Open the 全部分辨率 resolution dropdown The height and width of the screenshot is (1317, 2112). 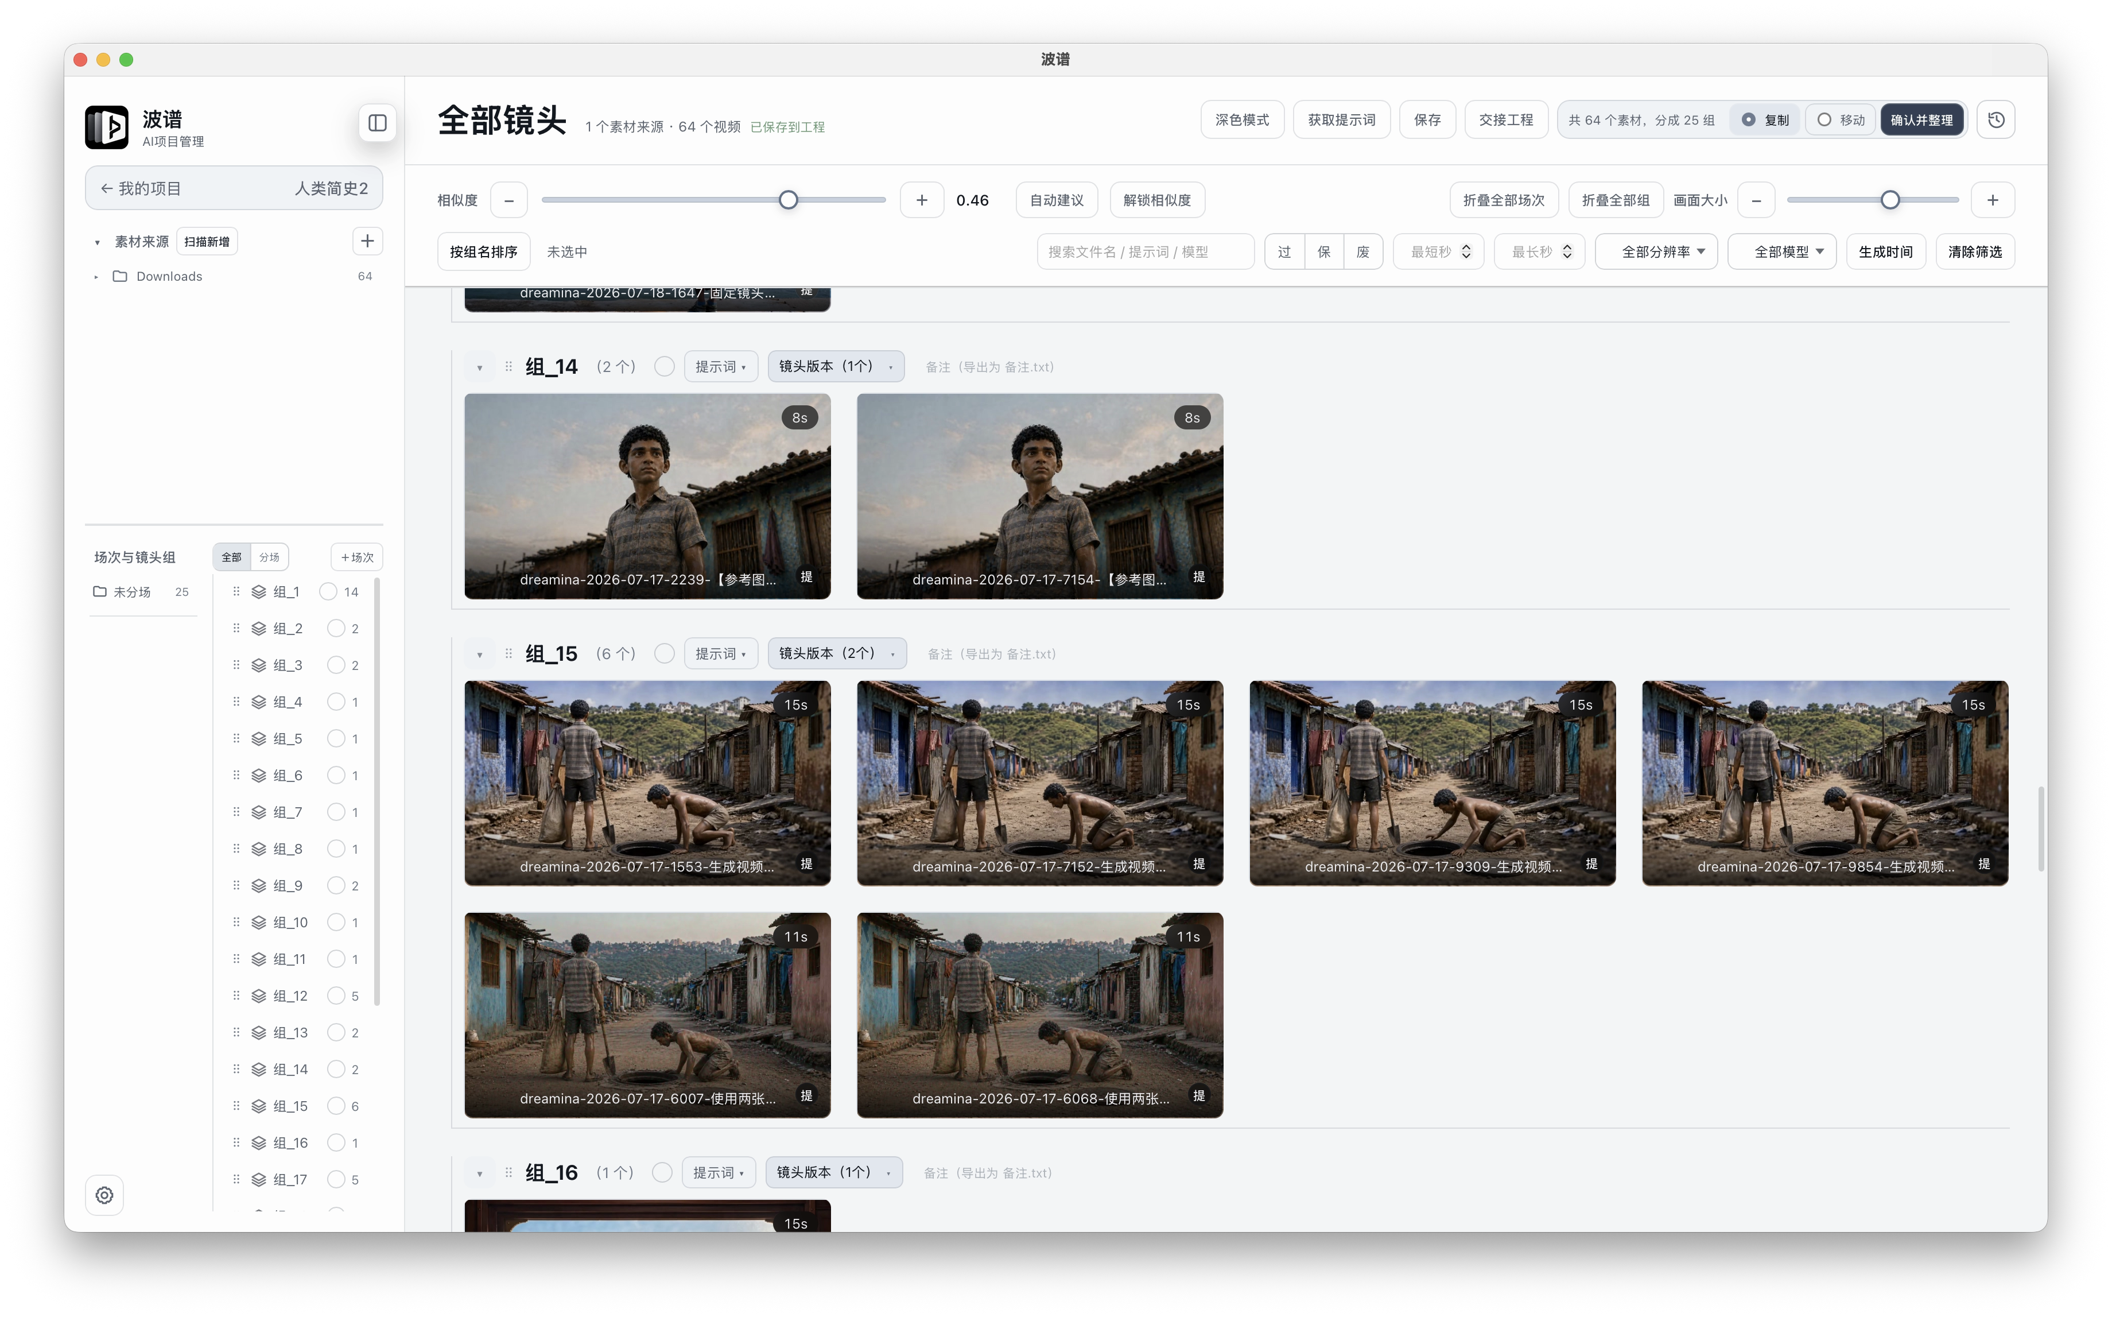pyautogui.click(x=1656, y=251)
